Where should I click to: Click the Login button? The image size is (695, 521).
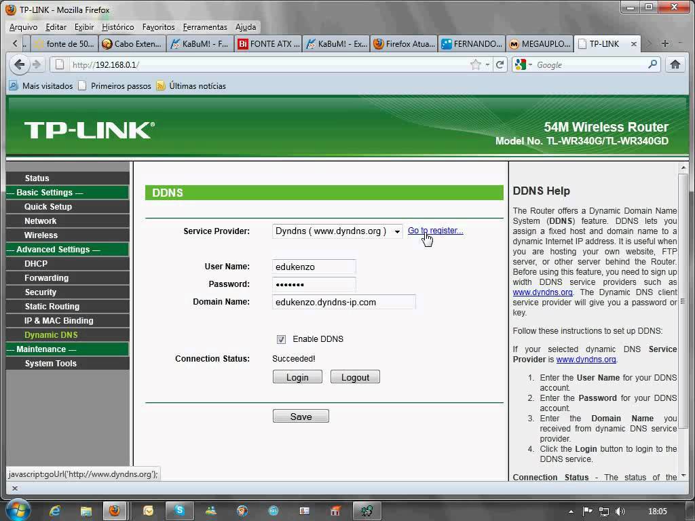point(297,377)
